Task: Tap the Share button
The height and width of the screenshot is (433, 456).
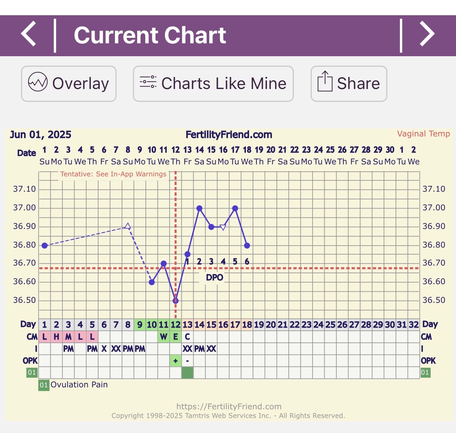Action: [x=348, y=84]
